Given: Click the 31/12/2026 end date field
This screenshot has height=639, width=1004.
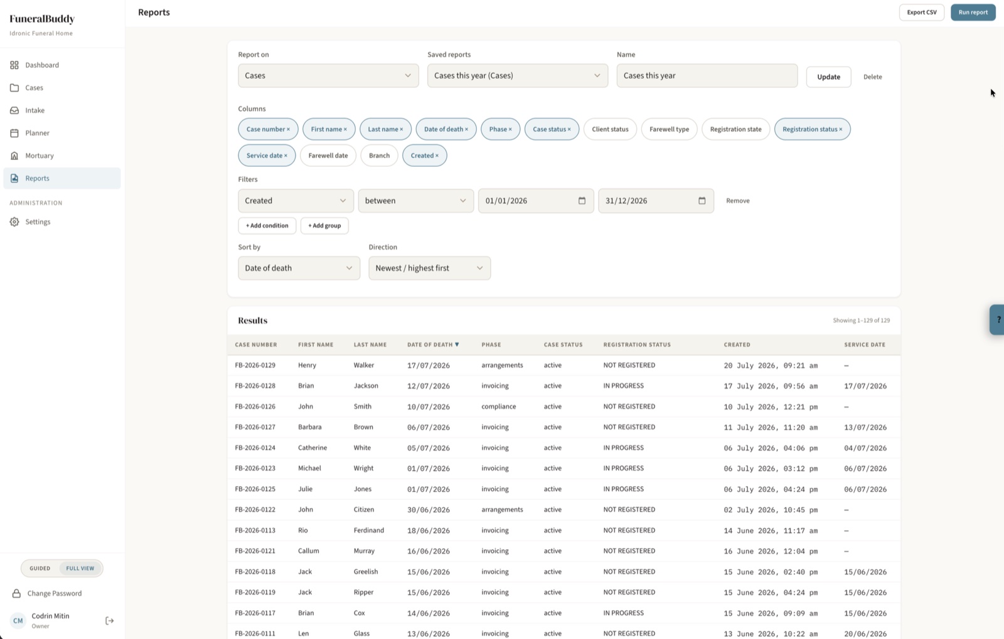Looking at the screenshot, I should point(656,201).
